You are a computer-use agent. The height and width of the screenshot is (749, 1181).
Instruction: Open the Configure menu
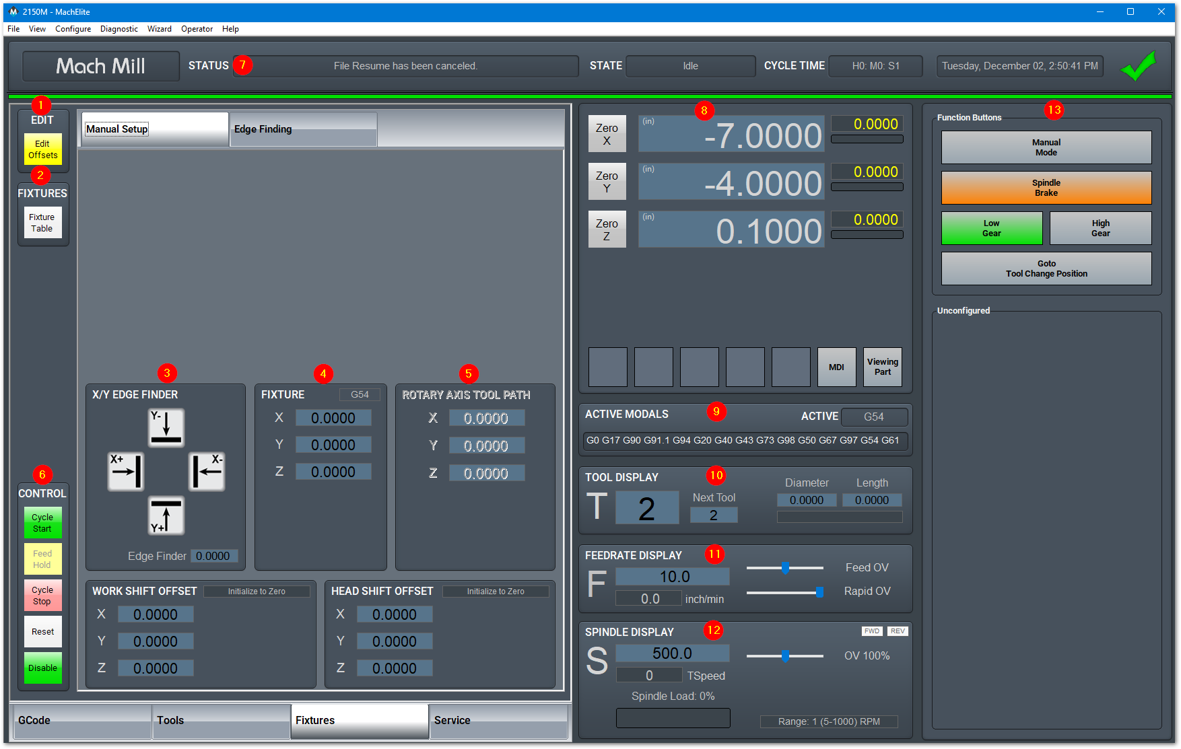pyautogui.click(x=73, y=29)
